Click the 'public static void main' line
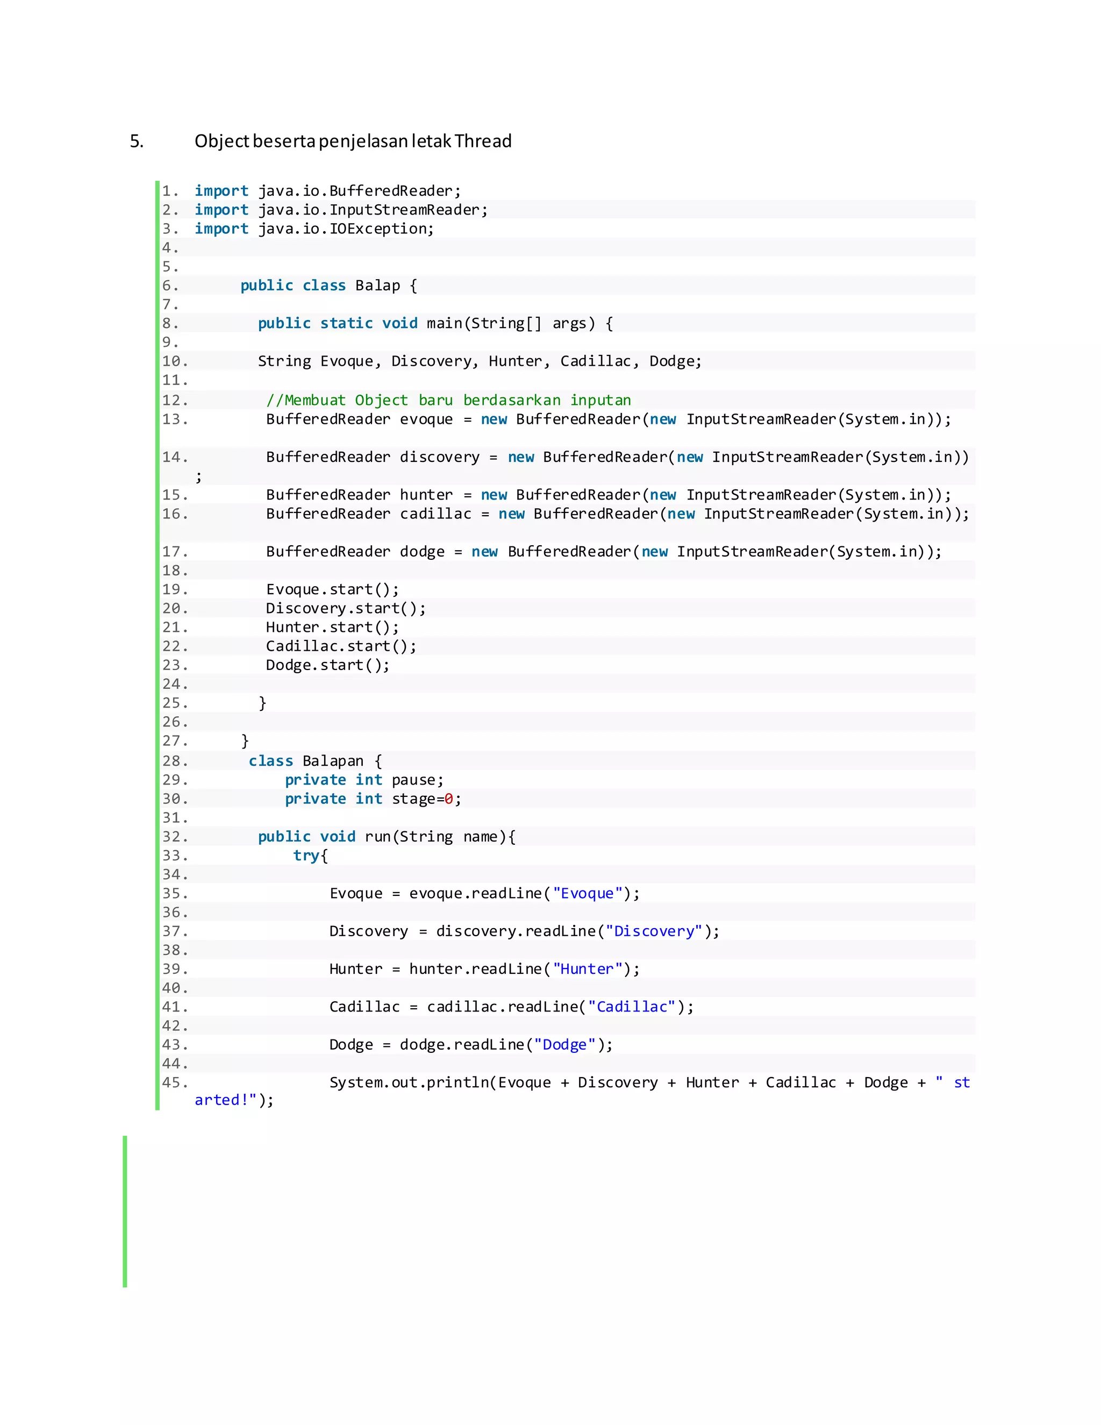This screenshot has width=1101, height=1425. [434, 323]
